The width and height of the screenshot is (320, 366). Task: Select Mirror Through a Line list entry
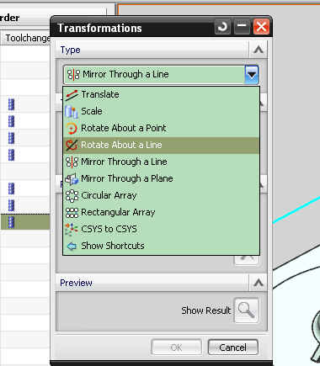click(161, 162)
